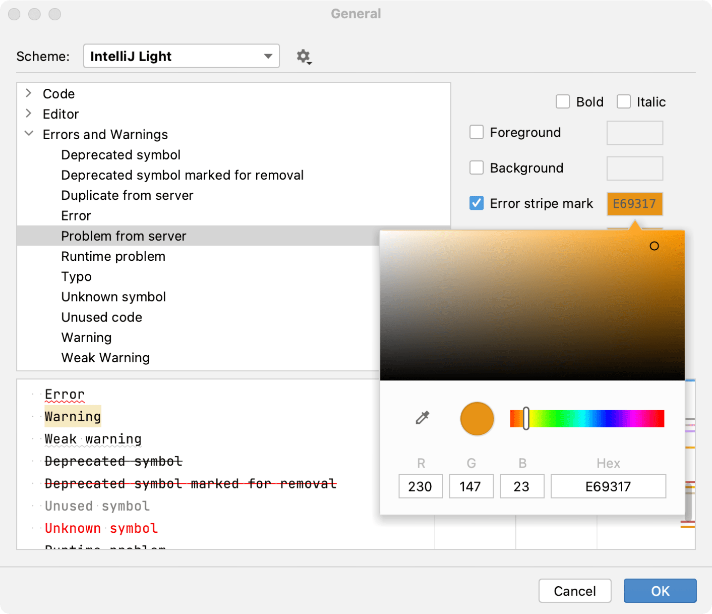The width and height of the screenshot is (712, 614).
Task: Click the E69317 error stripe color swatch
Action: tap(634, 204)
